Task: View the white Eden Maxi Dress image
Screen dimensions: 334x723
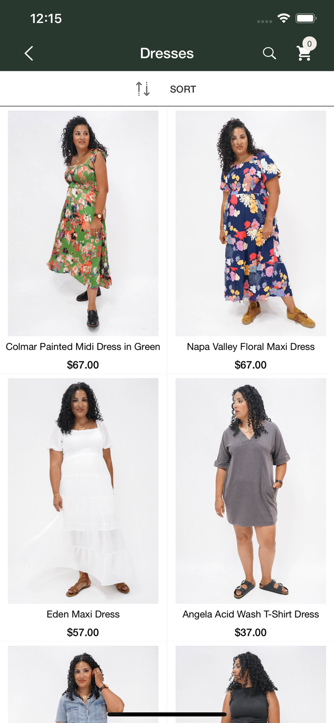Action: [x=83, y=491]
